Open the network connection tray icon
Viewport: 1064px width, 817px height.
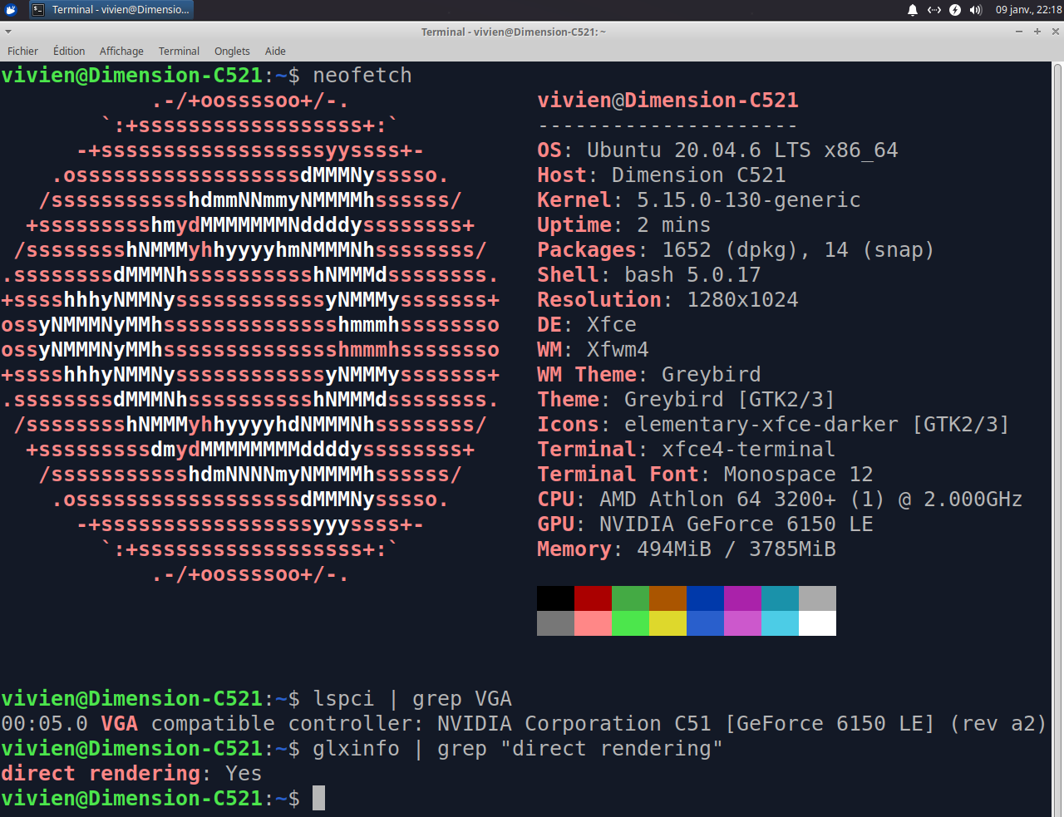(934, 10)
